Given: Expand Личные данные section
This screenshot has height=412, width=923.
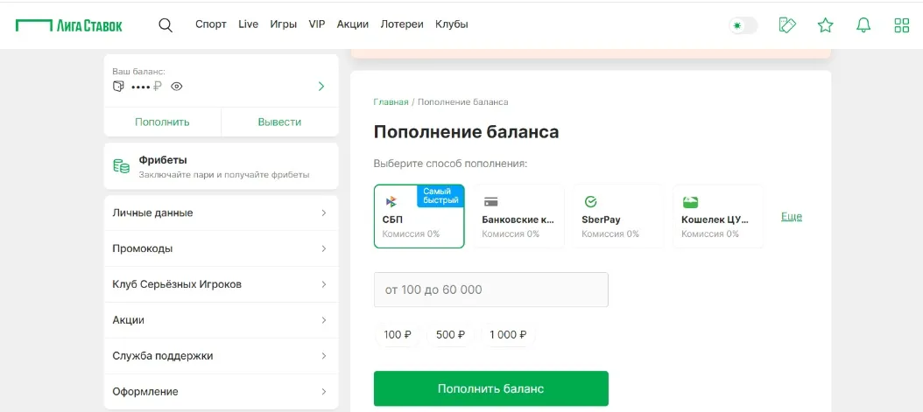Looking at the screenshot, I should pyautogui.click(x=221, y=213).
